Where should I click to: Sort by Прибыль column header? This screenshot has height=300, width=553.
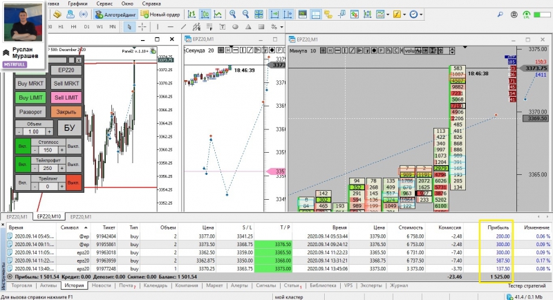tap(498, 227)
